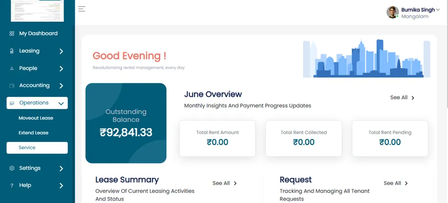This screenshot has height=203, width=448.
Task: Collapse the Operations menu chevron
Action: pos(61,104)
